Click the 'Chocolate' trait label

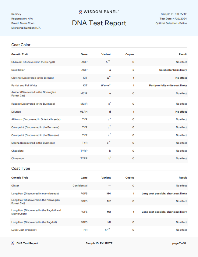(17, 151)
